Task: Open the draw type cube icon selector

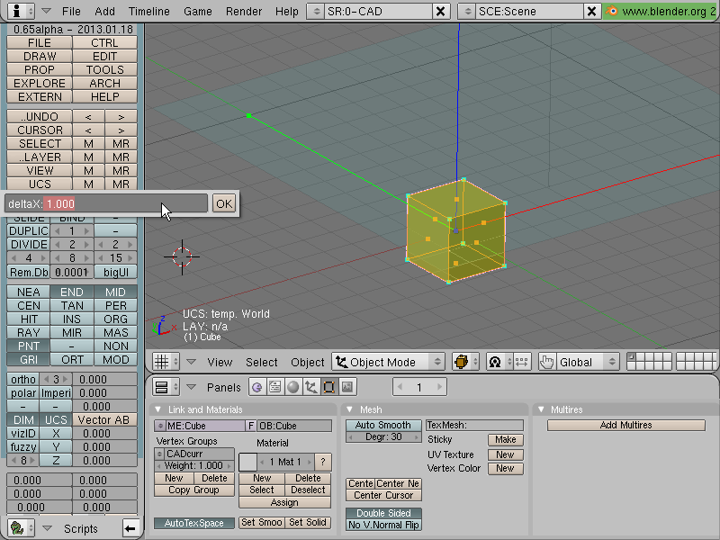Action: click(464, 362)
